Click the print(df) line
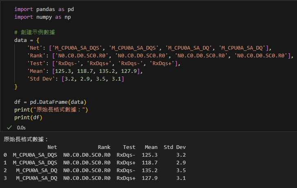 29,118
